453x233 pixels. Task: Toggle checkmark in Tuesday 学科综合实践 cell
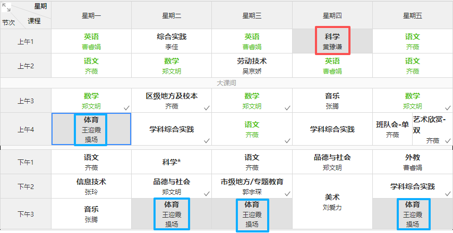point(207,141)
